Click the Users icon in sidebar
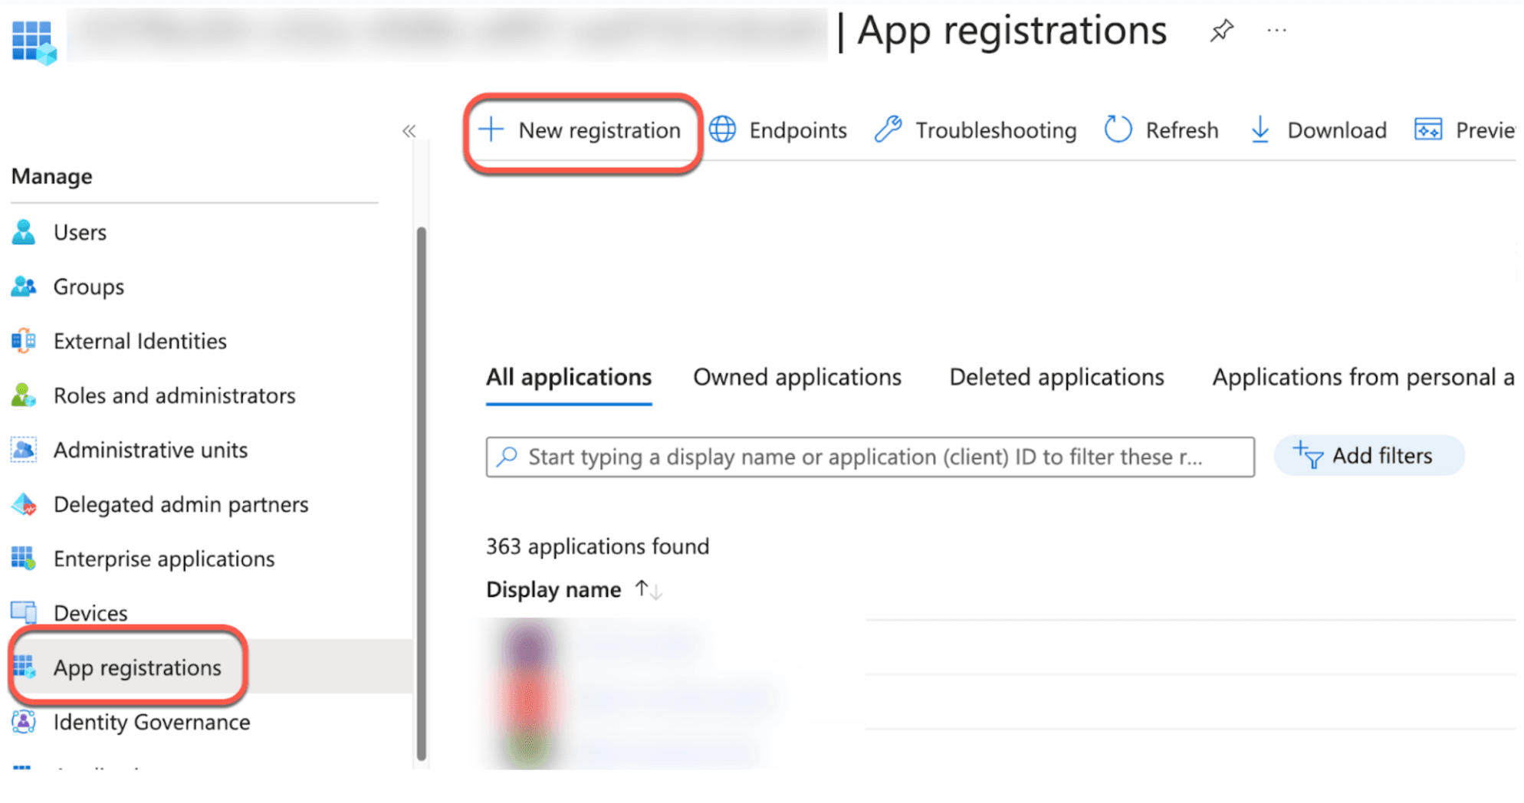The image size is (1524, 803). [24, 232]
